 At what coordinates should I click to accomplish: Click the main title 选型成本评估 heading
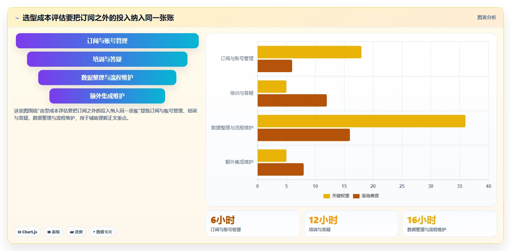98,18
